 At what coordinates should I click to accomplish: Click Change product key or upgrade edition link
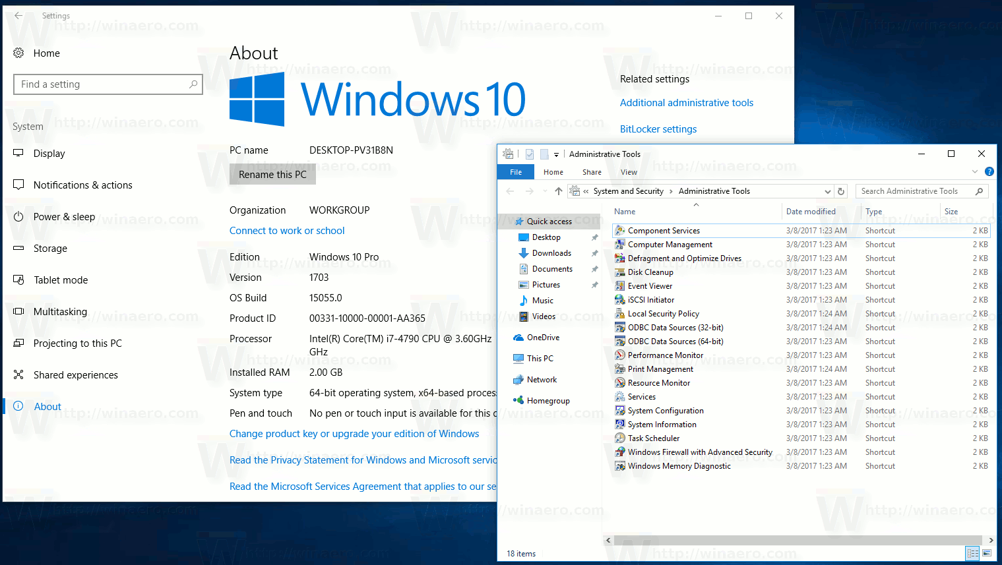pyautogui.click(x=354, y=434)
